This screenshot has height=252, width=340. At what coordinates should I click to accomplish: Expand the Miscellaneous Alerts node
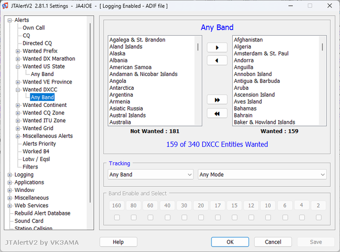point(18,136)
